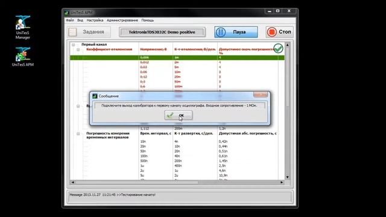The height and width of the screenshot is (217, 386).
Task: Click the Задания notebook icon
Action: click(72, 32)
